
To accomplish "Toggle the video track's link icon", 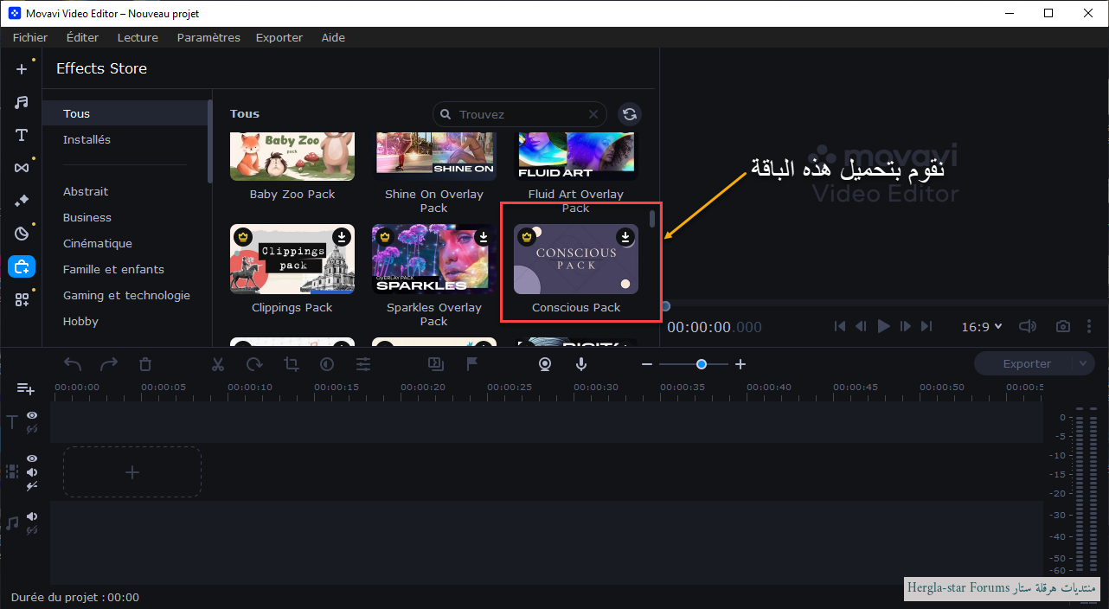I will [32, 486].
